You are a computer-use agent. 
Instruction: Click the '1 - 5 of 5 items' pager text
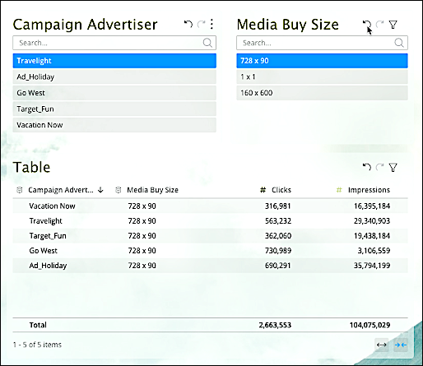[37, 345]
